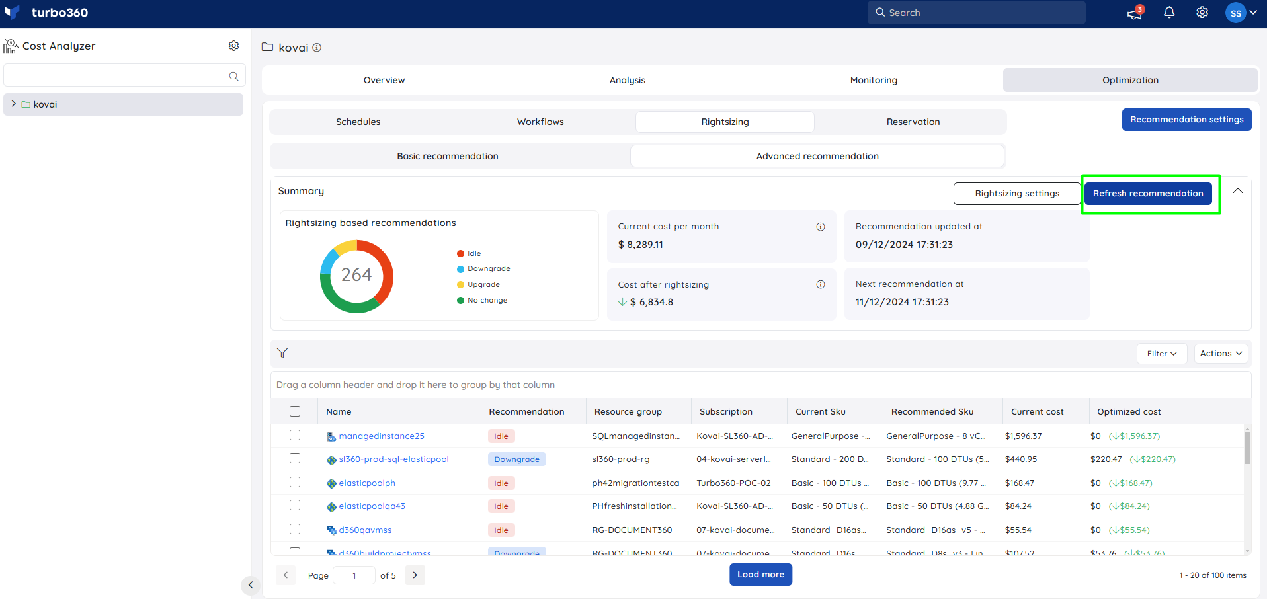
Task: Expand the kovai tree node
Action: [13, 104]
